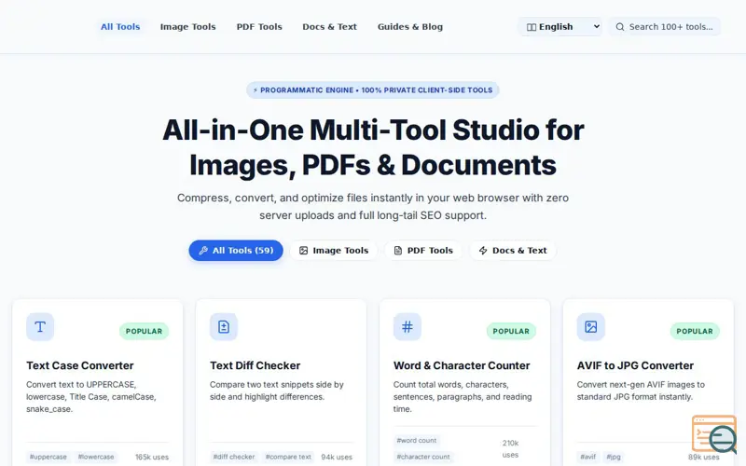Click the Text Diff Checker document icon
The image size is (746, 466).
224,327
